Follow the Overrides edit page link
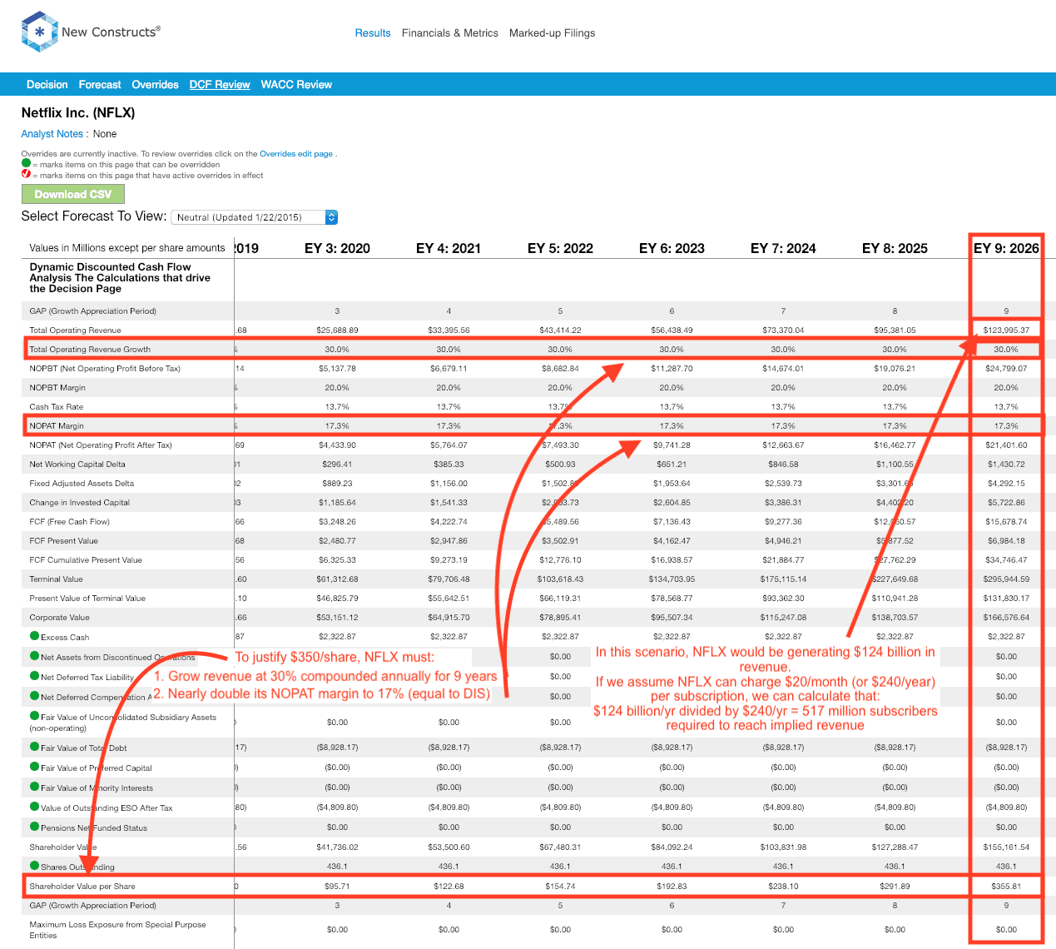This screenshot has height=949, width=1056. 296,154
